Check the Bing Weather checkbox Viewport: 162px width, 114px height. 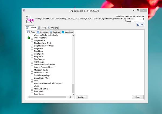[x=32, y=59]
